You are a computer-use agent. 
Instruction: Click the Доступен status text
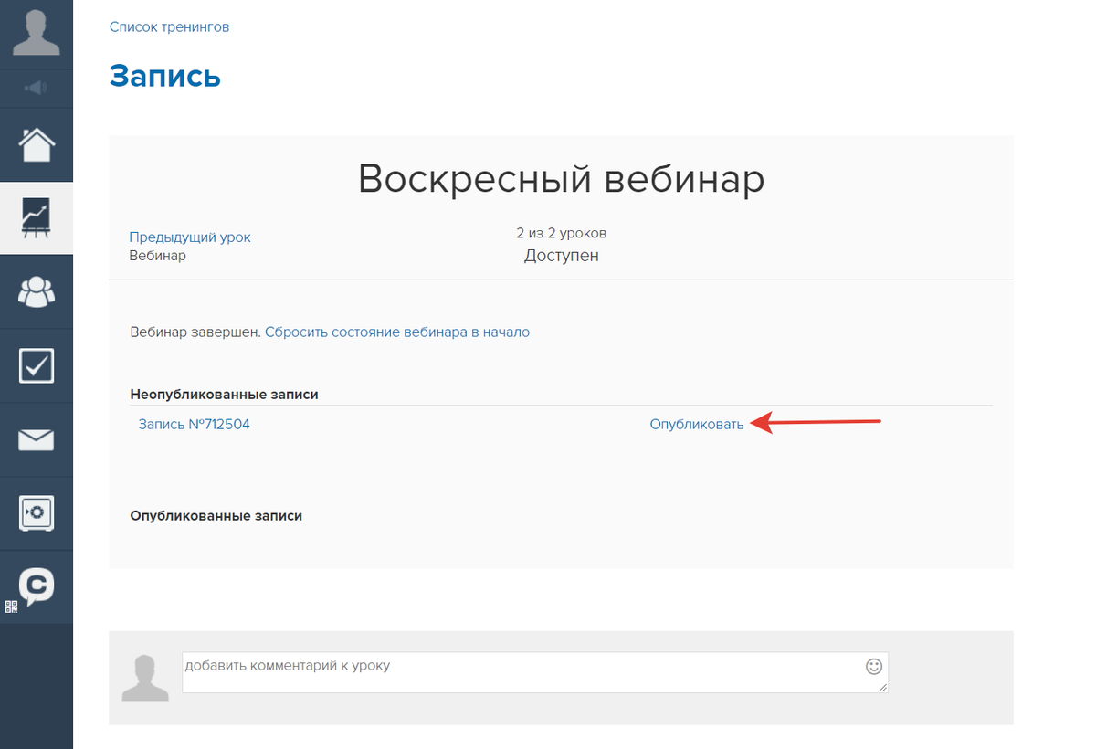562,256
